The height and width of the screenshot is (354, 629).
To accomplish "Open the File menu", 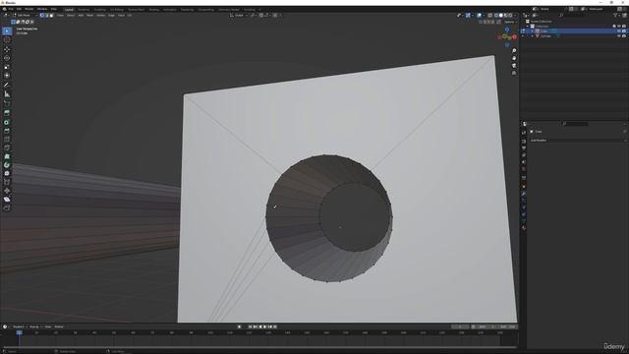I will (11, 9).
